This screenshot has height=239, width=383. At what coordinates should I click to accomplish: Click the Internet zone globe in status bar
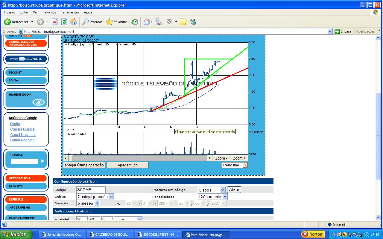(330, 225)
